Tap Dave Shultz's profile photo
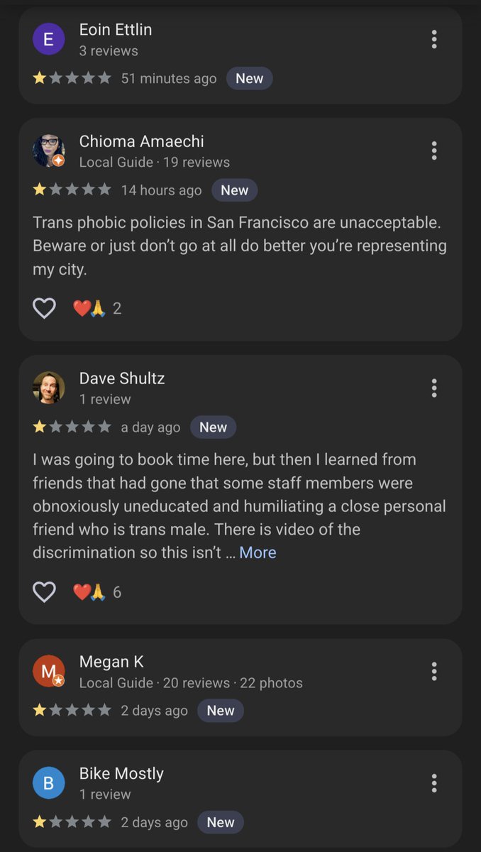Viewport: 481px width, 852px height. coord(49,388)
